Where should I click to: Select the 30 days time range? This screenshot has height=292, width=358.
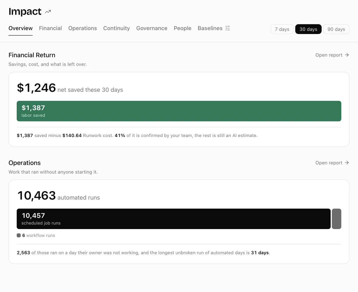[x=308, y=29]
